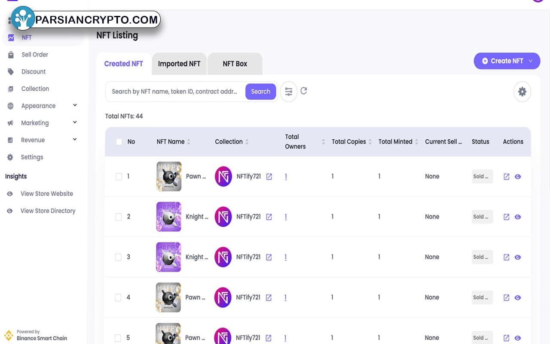Image resolution: width=550 pixels, height=344 pixels.
Task: Tick the select-all checkbox in the header
Action: 119,141
